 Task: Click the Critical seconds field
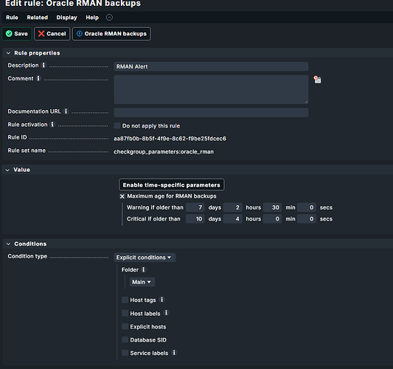(307, 218)
